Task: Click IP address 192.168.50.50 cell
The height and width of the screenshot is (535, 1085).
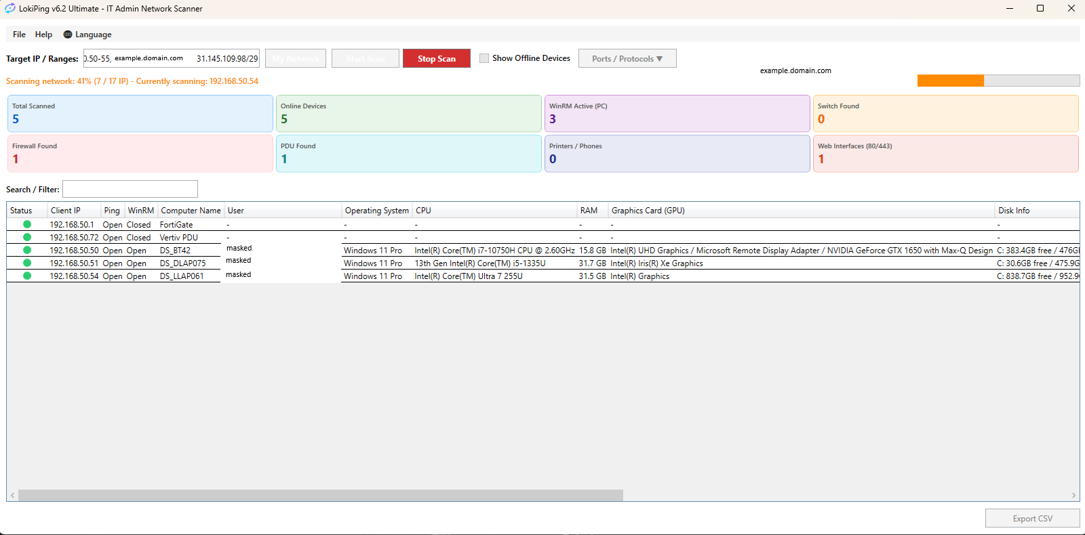Action: [x=74, y=251]
